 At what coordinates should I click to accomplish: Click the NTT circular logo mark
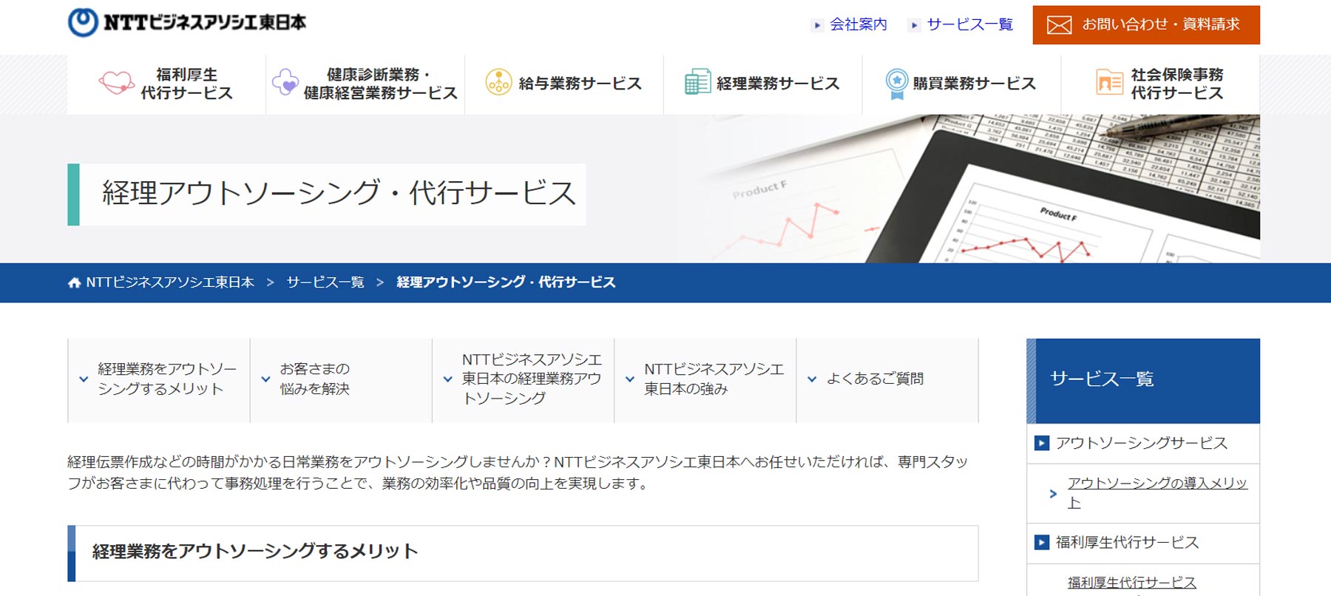(83, 22)
